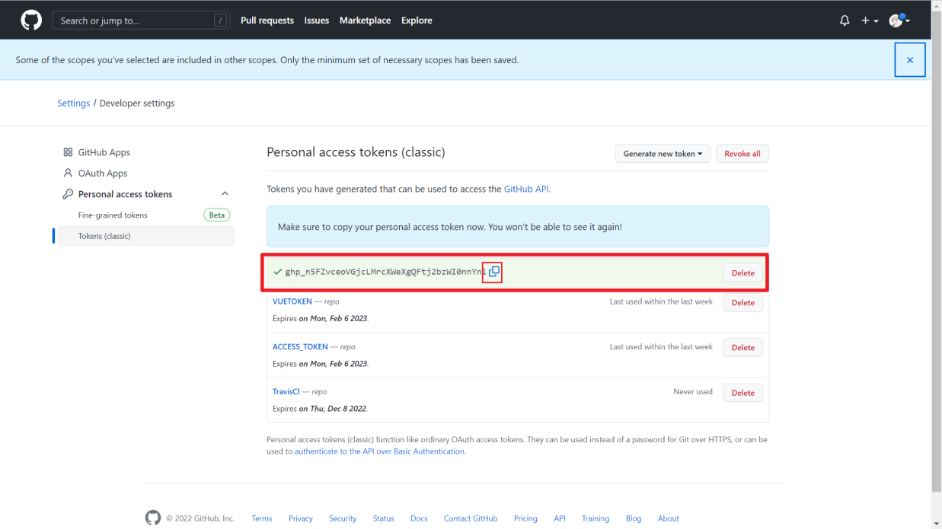Click the Revoke all button
Viewport: 942px width, 529px height.
(742, 154)
